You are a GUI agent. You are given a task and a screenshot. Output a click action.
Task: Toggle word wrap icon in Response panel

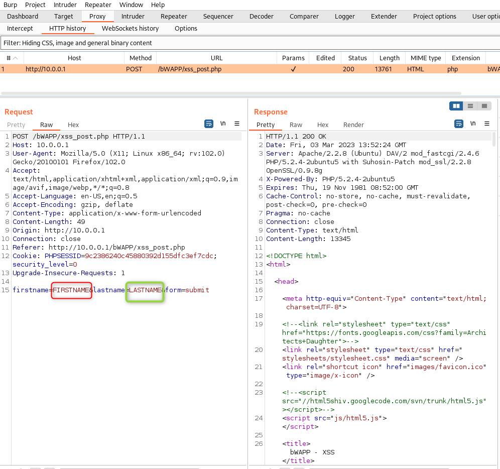(x=458, y=124)
